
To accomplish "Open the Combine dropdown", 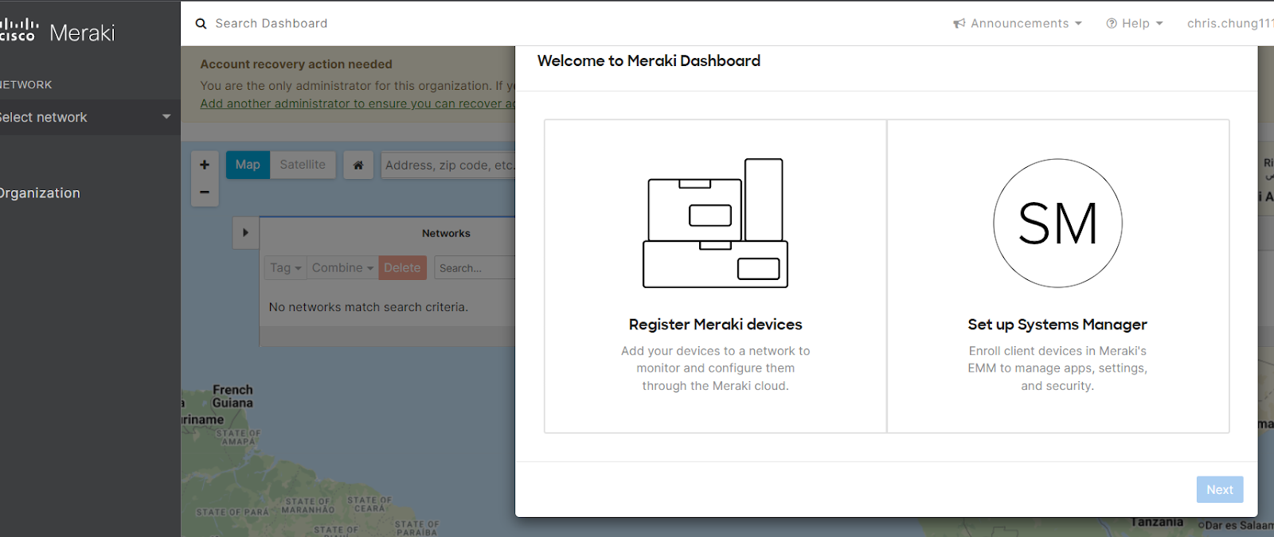I will 342,268.
